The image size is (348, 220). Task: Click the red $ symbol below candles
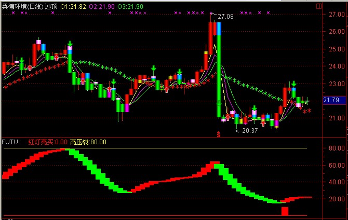coord(219,134)
